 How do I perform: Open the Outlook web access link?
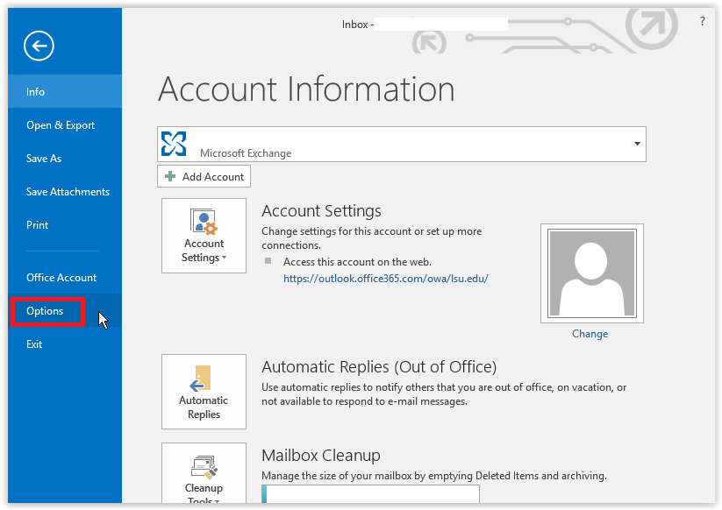click(x=386, y=279)
